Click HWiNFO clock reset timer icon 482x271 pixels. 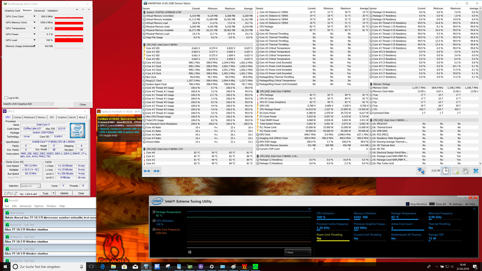[x=446, y=171]
